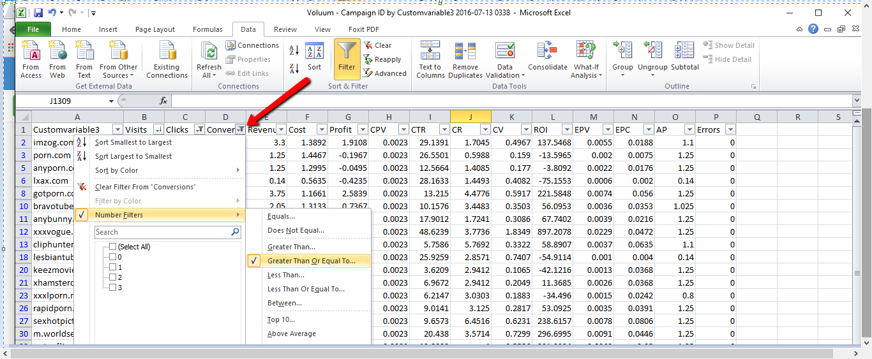Open the Visits column filter dropdown
872x359 pixels.
click(158, 129)
